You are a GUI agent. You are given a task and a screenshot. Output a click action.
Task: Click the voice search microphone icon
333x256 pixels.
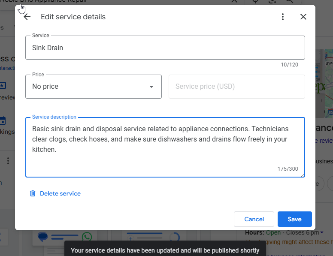pyautogui.click(x=256, y=1)
